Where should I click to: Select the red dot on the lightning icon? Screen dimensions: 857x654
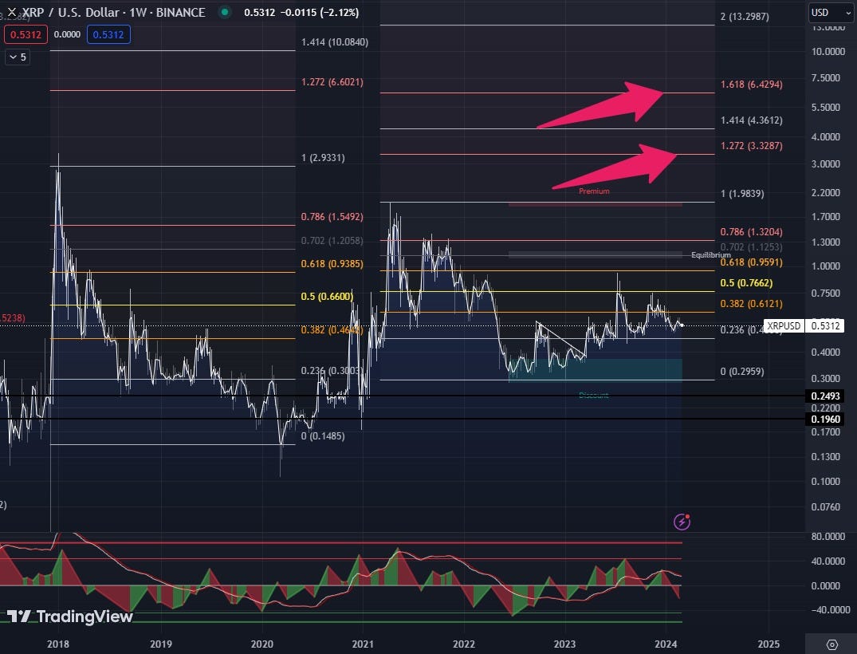point(687,516)
